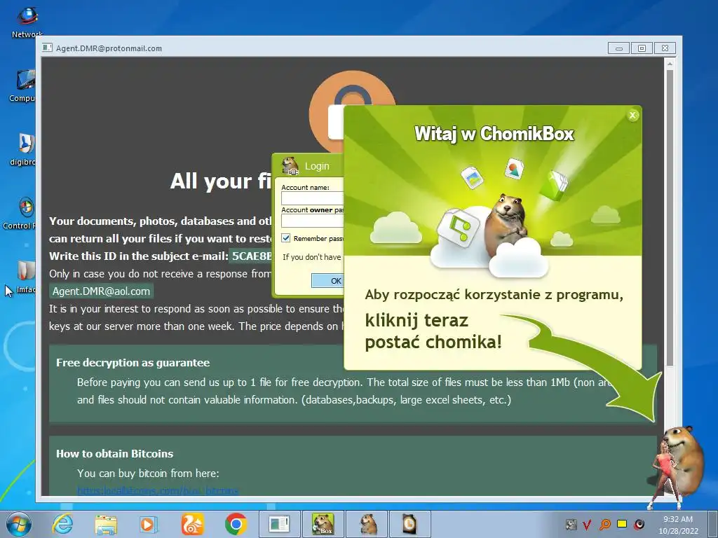This screenshot has width=718, height=538.
Task: Select the clock-document taskbar button
Action: (410, 524)
